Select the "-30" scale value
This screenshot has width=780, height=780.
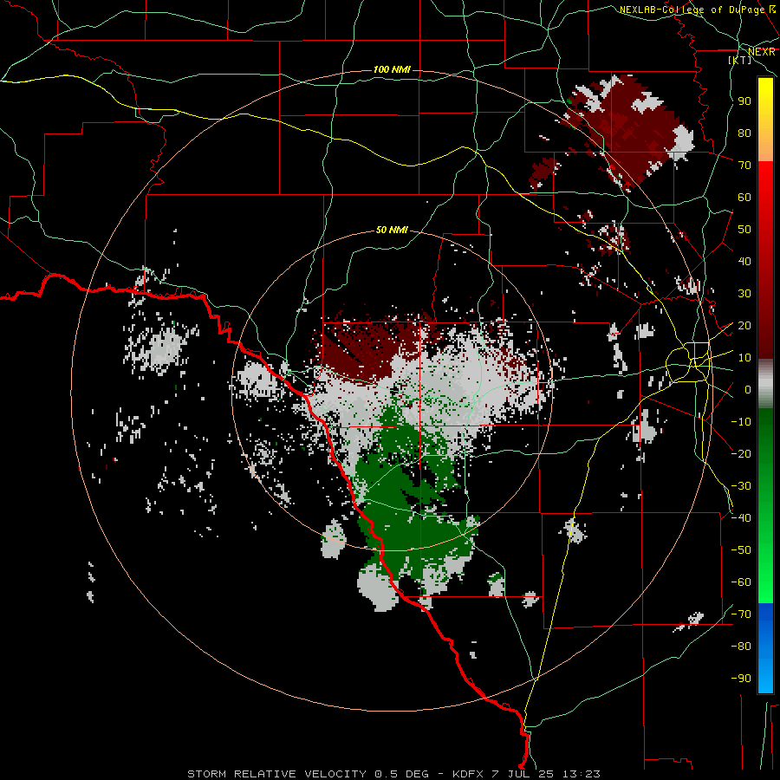[x=741, y=486]
